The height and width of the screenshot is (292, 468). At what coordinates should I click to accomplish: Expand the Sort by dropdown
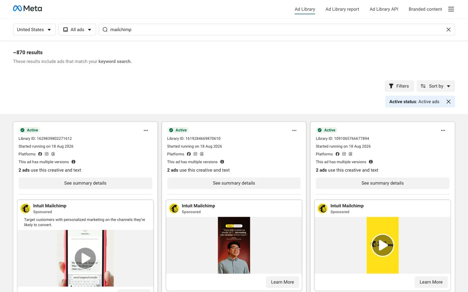[435, 86]
